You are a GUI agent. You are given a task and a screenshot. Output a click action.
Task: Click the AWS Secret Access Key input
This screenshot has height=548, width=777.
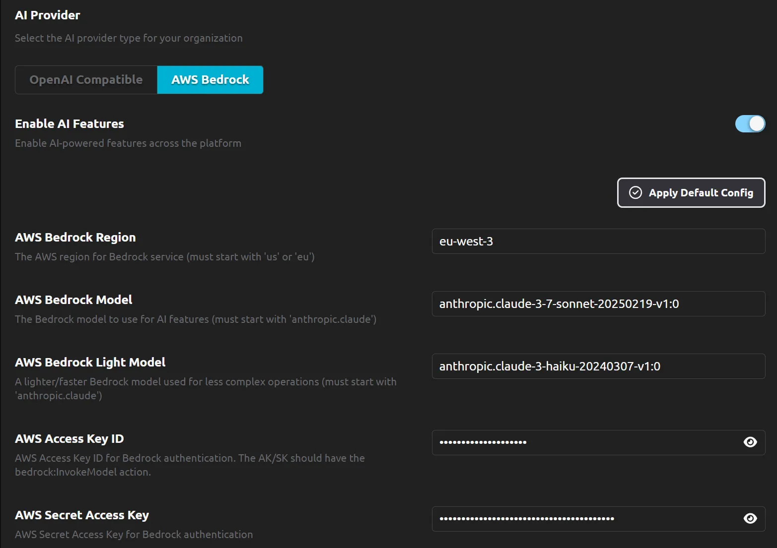[x=571, y=519]
